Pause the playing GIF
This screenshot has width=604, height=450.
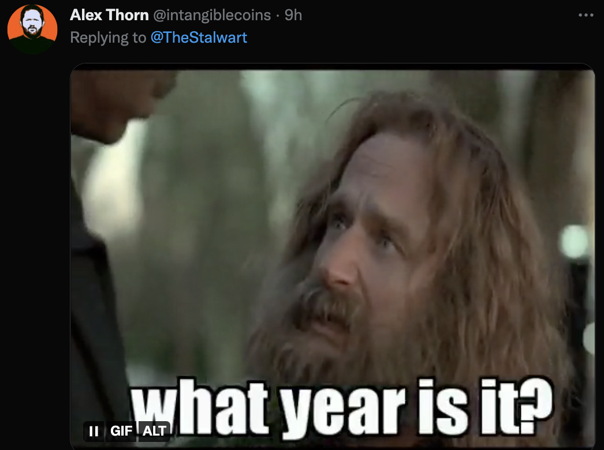[94, 431]
